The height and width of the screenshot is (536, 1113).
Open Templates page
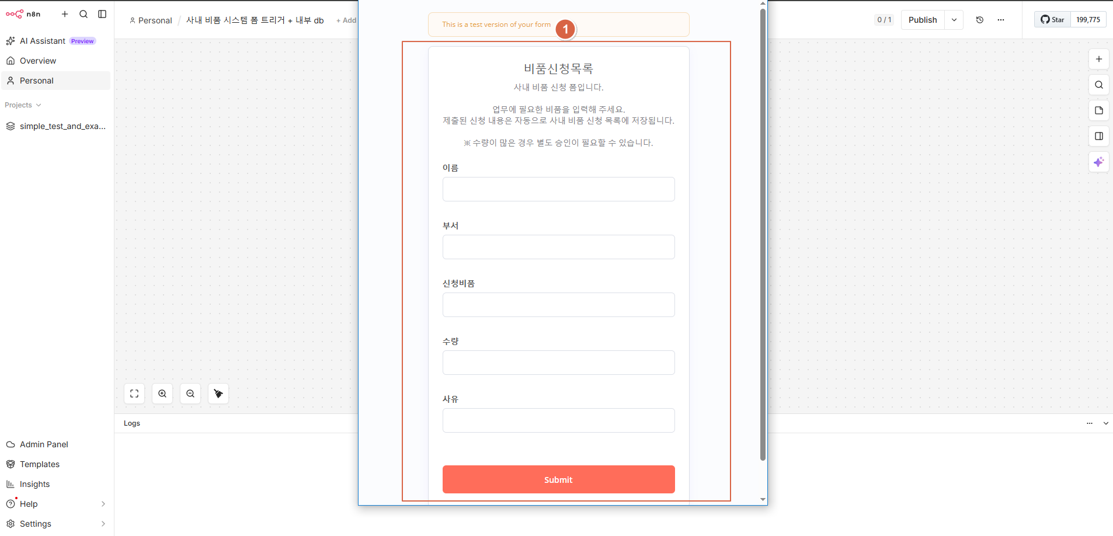click(x=56, y=464)
